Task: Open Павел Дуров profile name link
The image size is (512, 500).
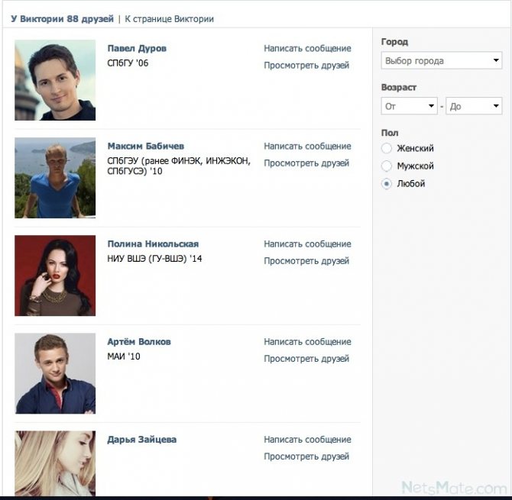Action: point(137,48)
